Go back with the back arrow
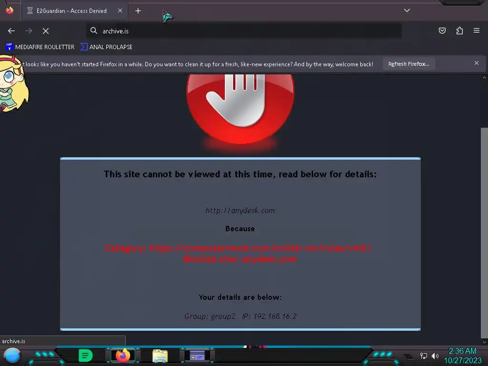 [x=11, y=31]
